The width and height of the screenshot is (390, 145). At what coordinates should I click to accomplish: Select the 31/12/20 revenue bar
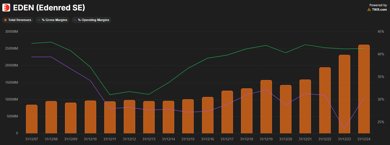(286, 109)
